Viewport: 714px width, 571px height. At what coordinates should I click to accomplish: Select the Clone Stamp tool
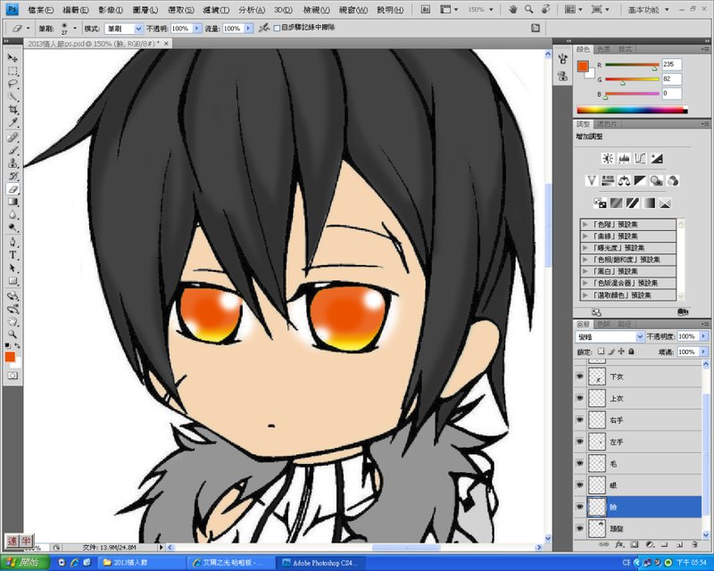click(x=12, y=163)
